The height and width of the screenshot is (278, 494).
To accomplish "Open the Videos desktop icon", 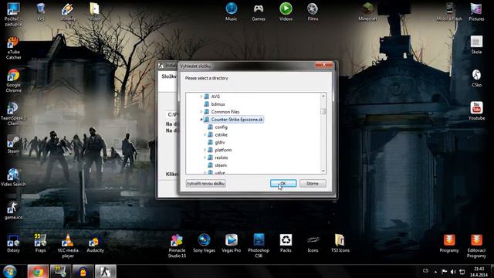I will [286, 12].
